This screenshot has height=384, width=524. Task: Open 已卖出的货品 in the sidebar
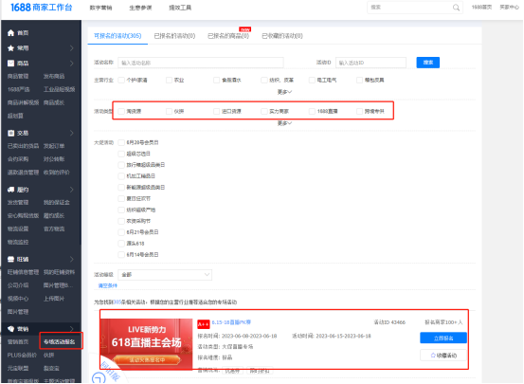[23, 146]
